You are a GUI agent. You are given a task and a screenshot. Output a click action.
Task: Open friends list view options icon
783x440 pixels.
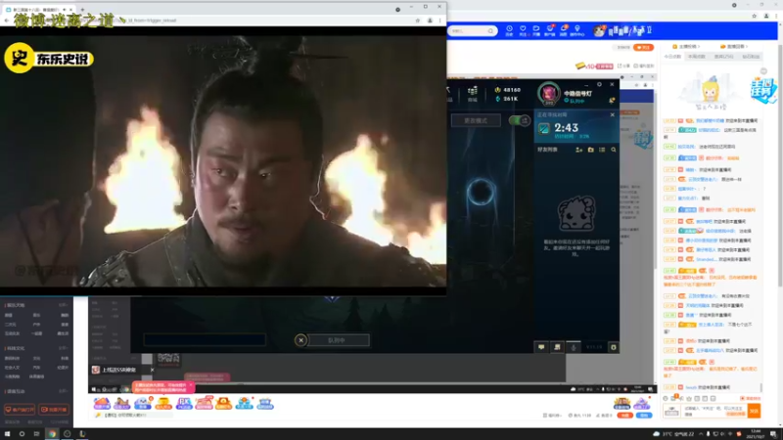coord(602,150)
